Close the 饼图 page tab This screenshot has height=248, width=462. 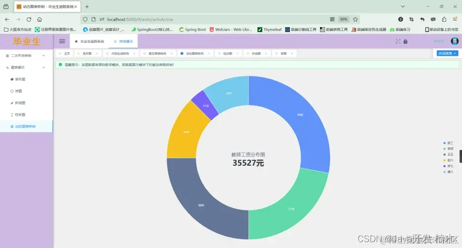coord(292,54)
